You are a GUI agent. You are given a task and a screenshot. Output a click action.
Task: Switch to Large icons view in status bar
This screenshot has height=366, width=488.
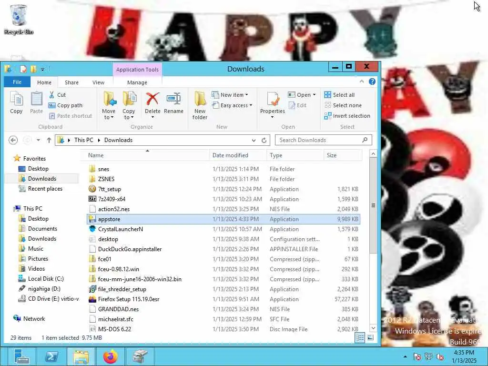coord(370,338)
